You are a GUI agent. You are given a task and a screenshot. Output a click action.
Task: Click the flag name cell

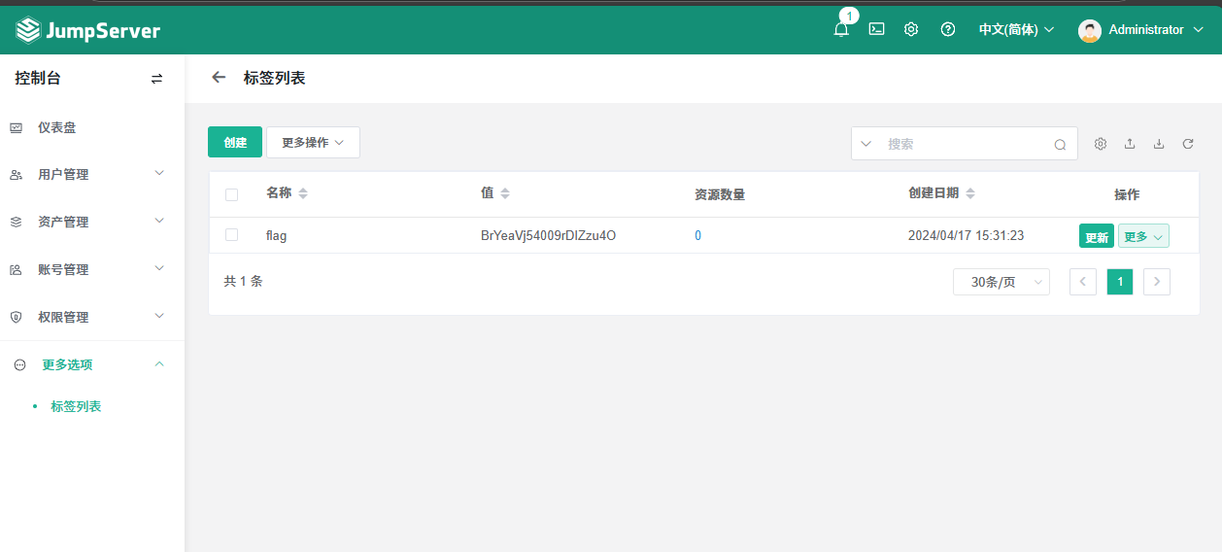(x=276, y=235)
